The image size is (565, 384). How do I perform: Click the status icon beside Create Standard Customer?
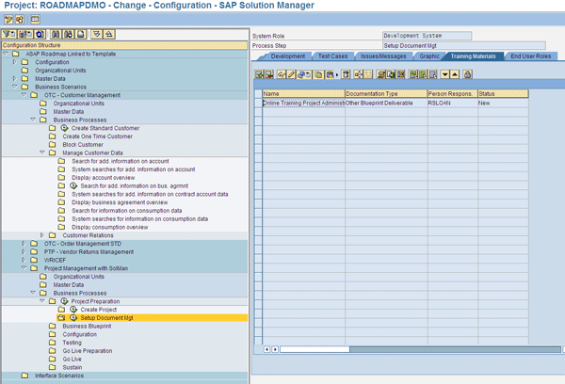tap(64, 128)
